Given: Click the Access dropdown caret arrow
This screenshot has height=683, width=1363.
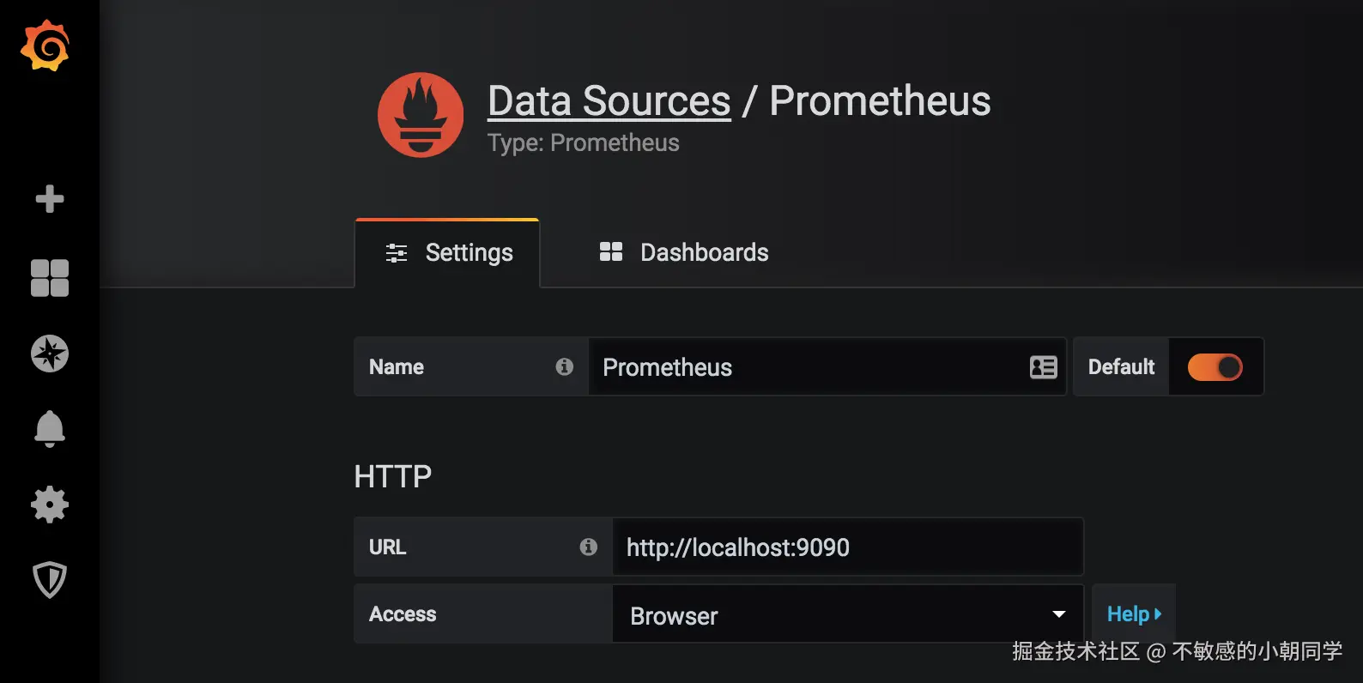Looking at the screenshot, I should click(x=1059, y=614).
